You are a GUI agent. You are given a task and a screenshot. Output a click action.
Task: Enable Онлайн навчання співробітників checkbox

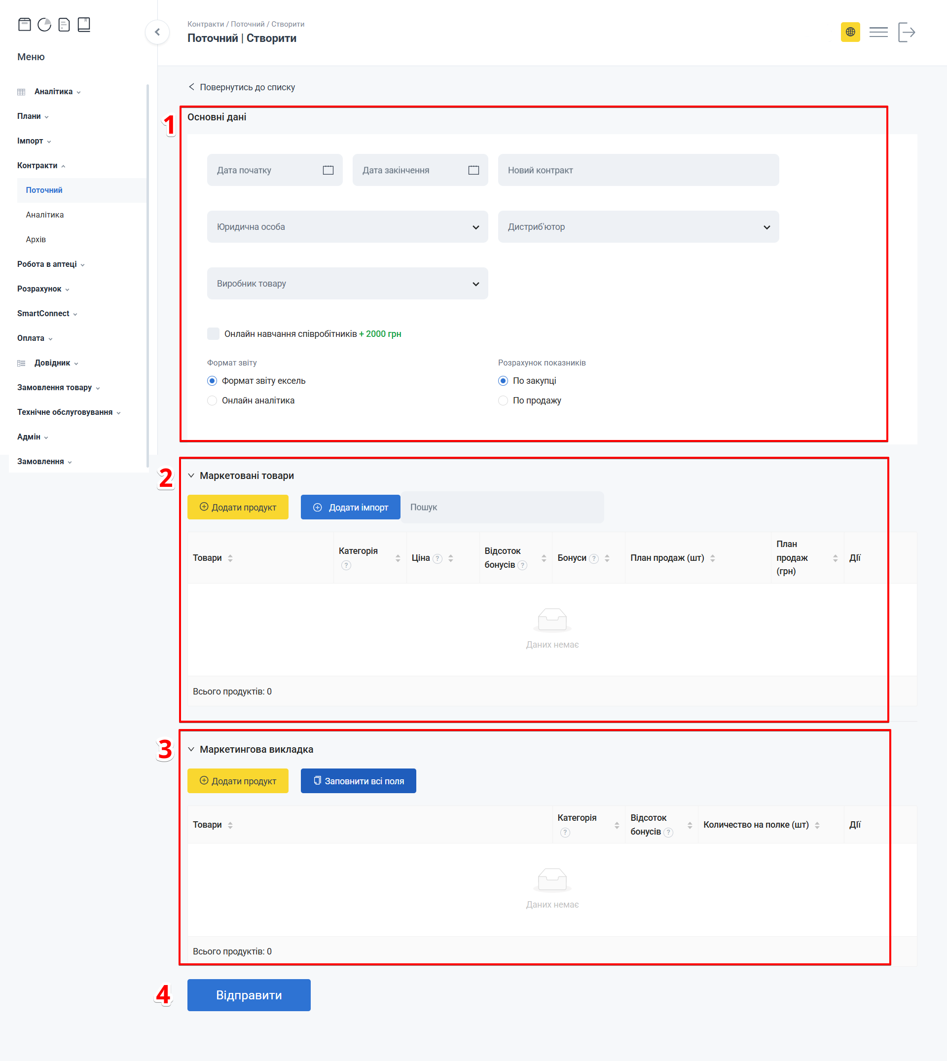click(214, 333)
